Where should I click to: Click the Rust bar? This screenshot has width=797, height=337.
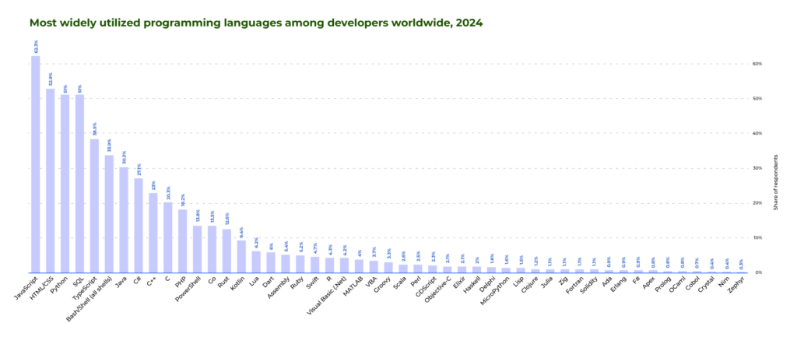click(x=226, y=251)
